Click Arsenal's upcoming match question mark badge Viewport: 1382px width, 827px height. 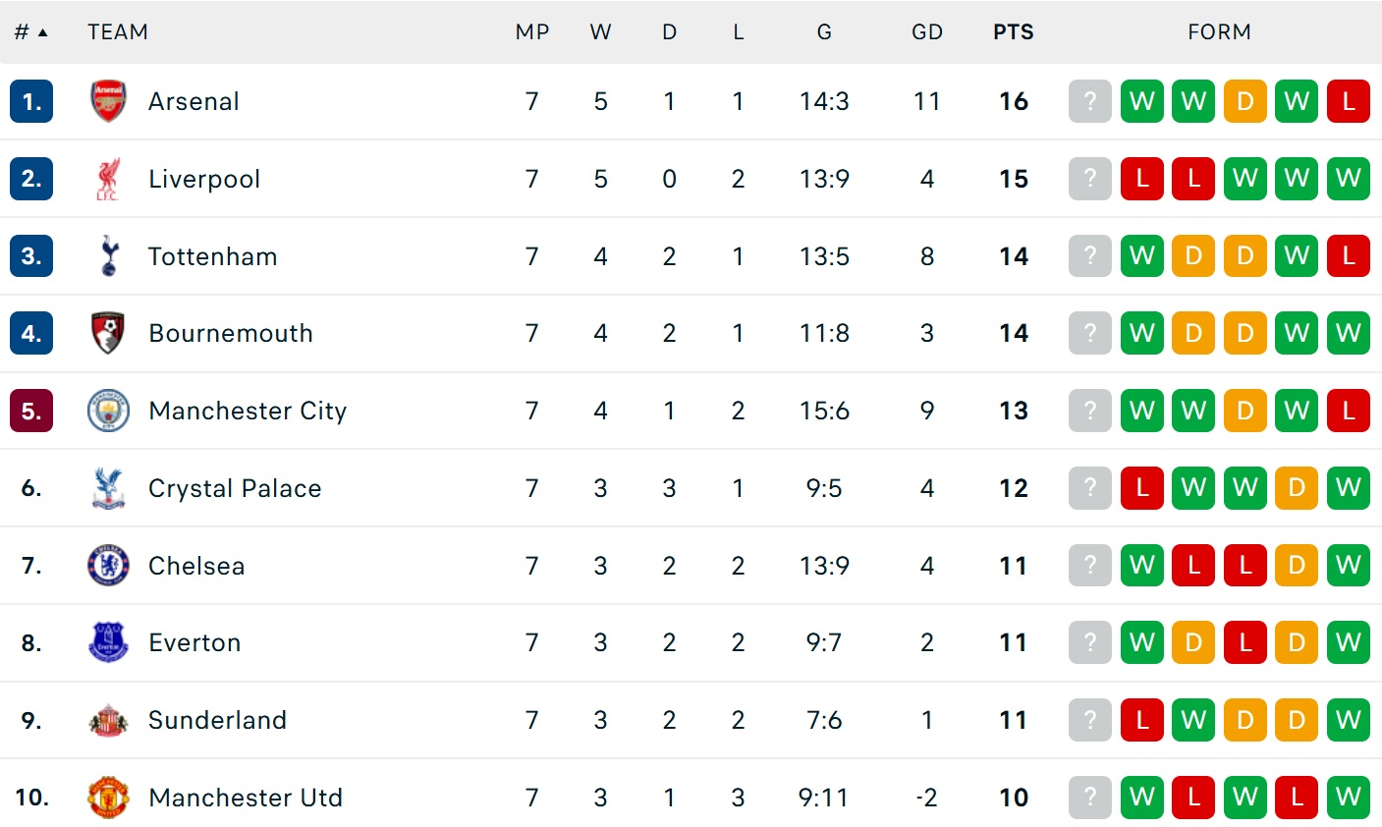pos(1089,101)
